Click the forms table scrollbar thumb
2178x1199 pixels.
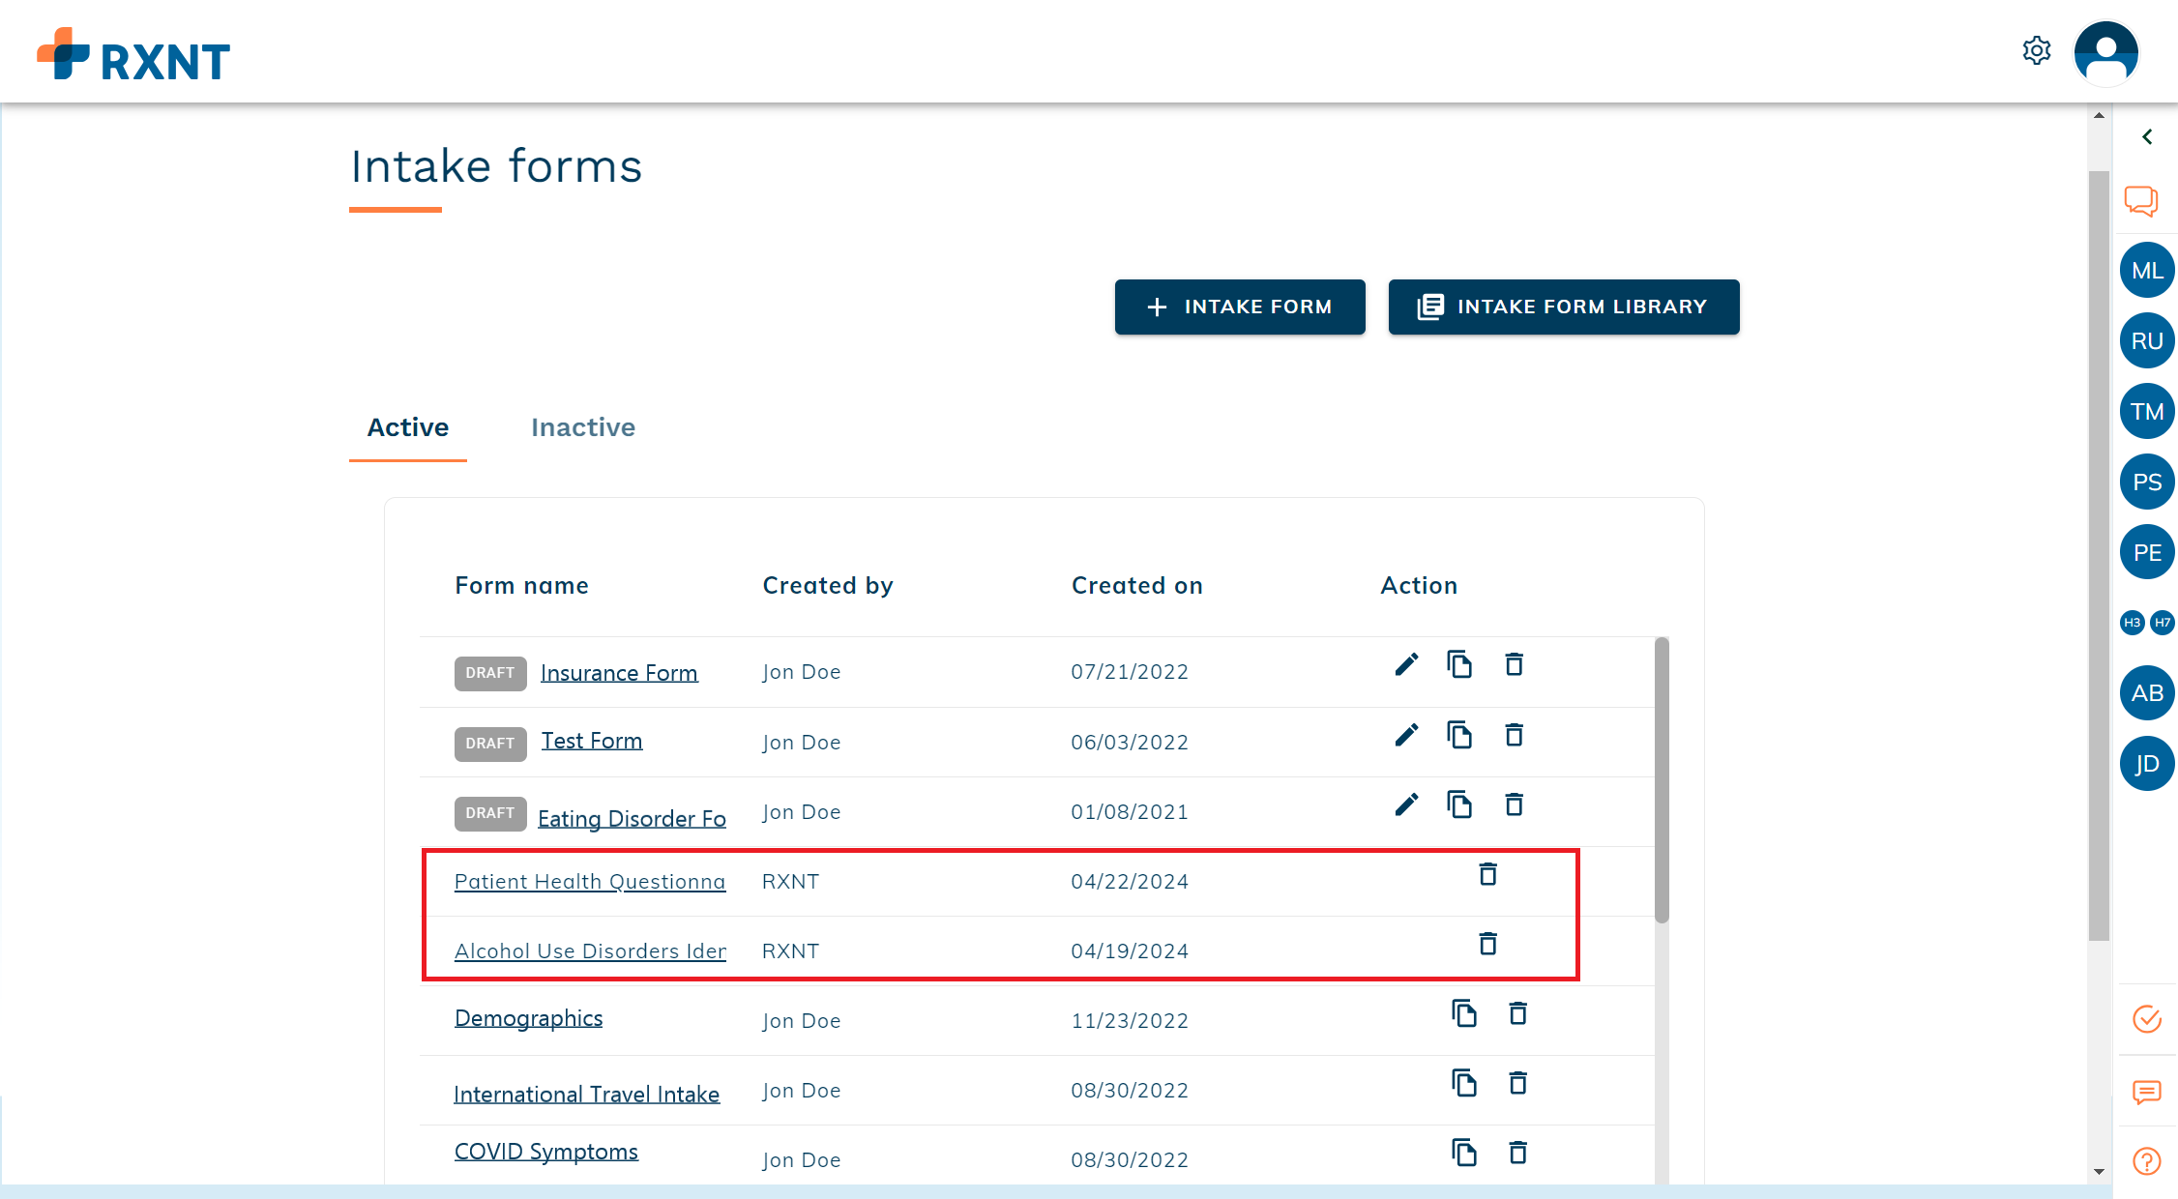(1662, 779)
